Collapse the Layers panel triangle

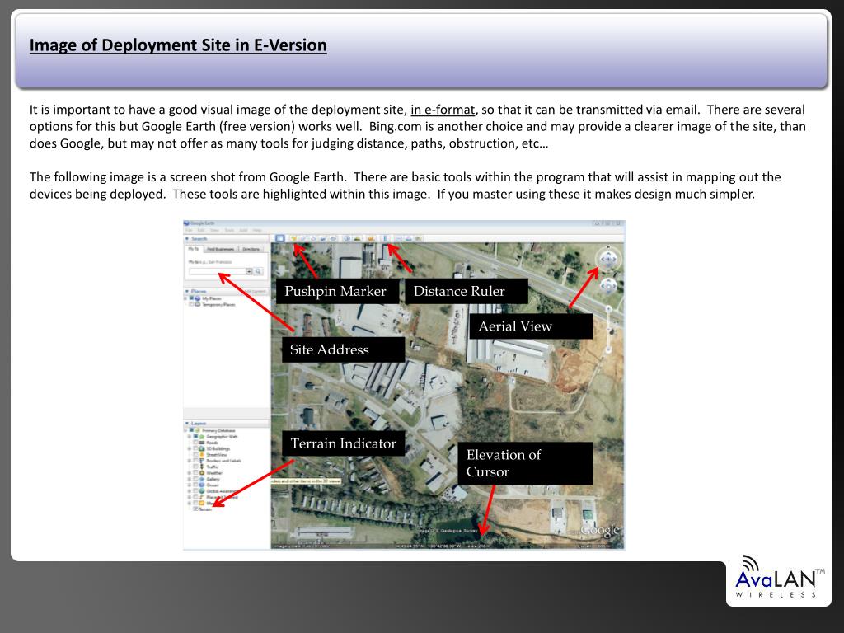click(187, 423)
